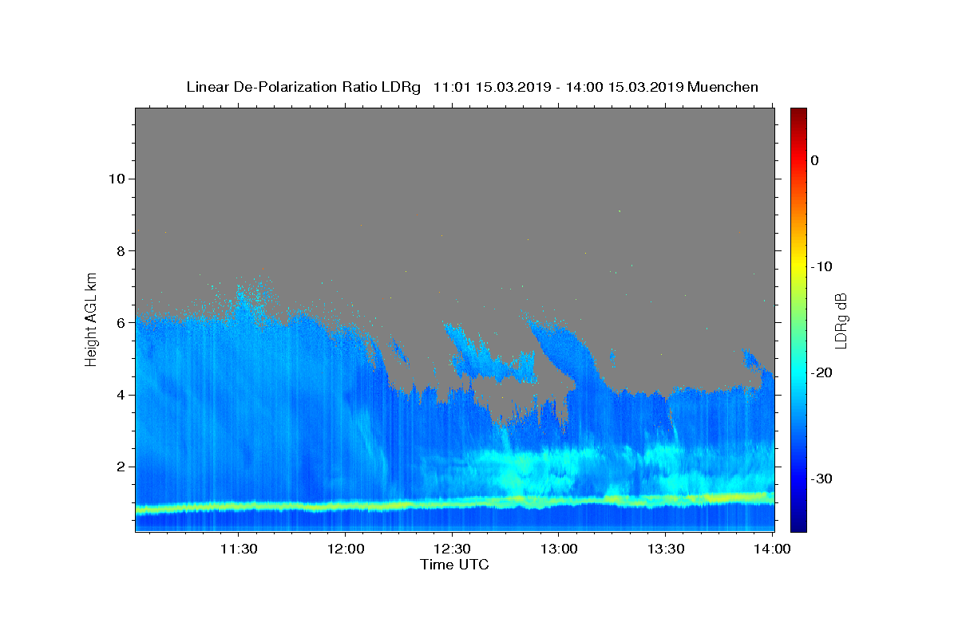Click the yellow -10 dB colorbar region
Viewport: 958px width, 638px height.
tap(798, 266)
